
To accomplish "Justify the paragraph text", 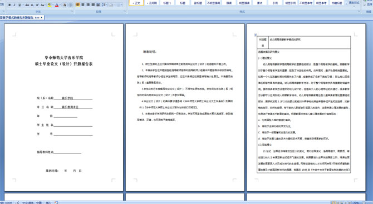I will [93, 4].
